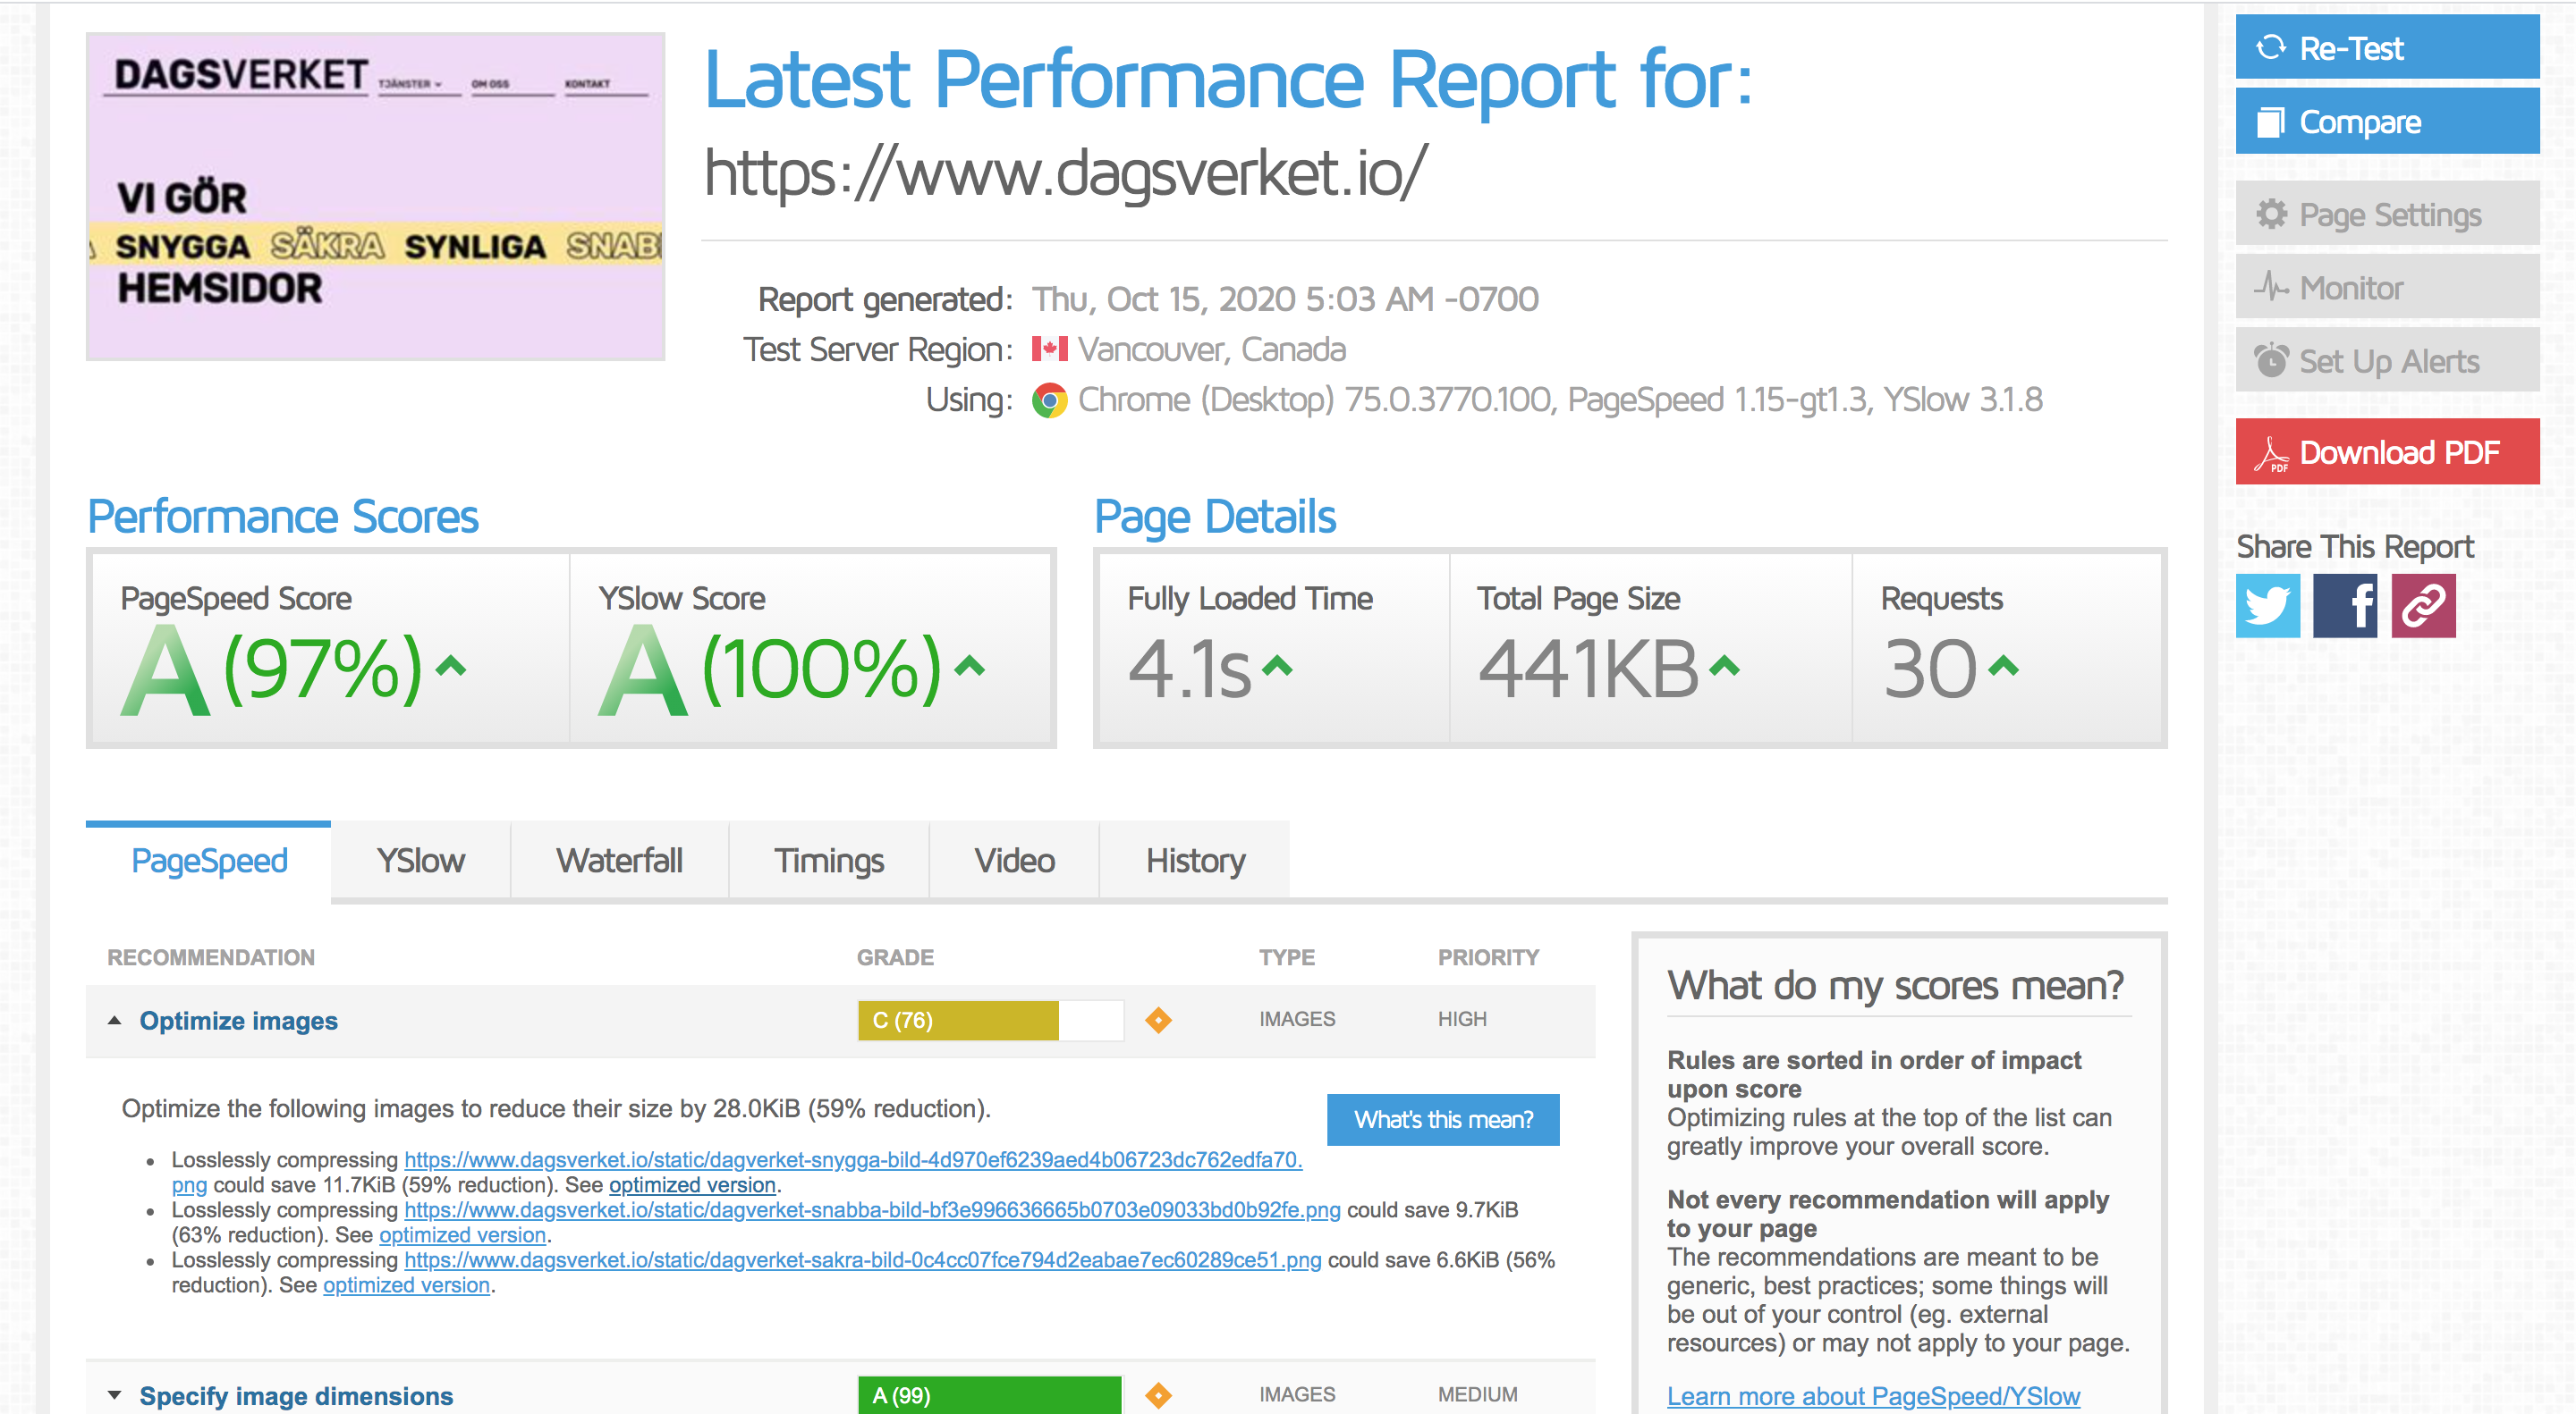Click the Re-Test button
This screenshot has width=2576, height=1414.
2387,47
